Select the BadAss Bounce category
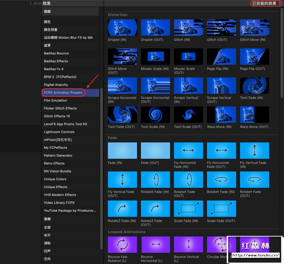 (x=70, y=53)
